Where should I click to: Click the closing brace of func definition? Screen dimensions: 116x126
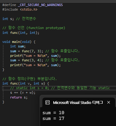3,102
